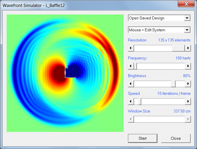The height and width of the screenshot is (149, 197).
Task: Click the Resolution slider left arrow
Action: tap(131, 48)
